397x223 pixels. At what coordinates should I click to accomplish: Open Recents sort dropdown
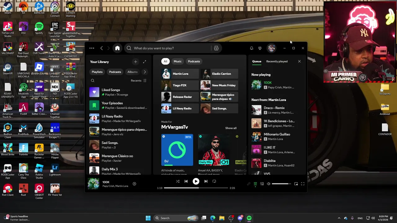(x=138, y=81)
